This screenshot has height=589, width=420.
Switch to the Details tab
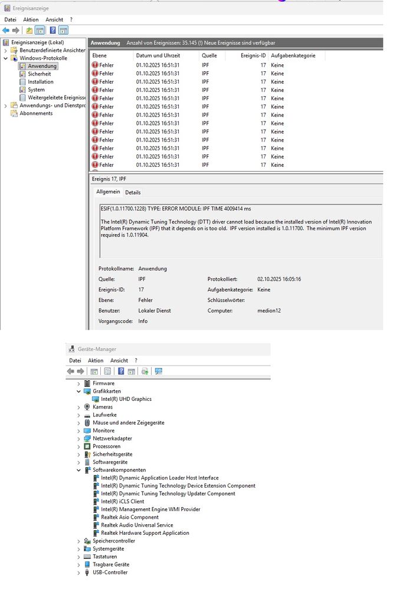(133, 192)
